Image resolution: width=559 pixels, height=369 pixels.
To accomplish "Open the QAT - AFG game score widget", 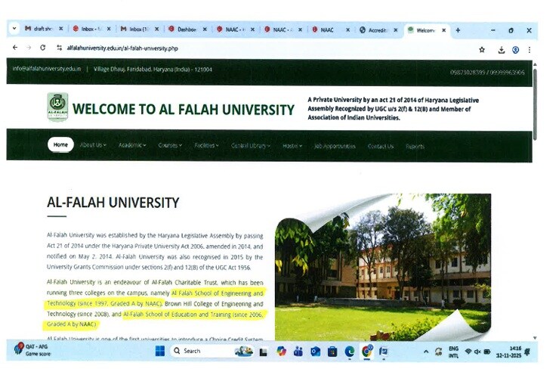I will point(32,350).
